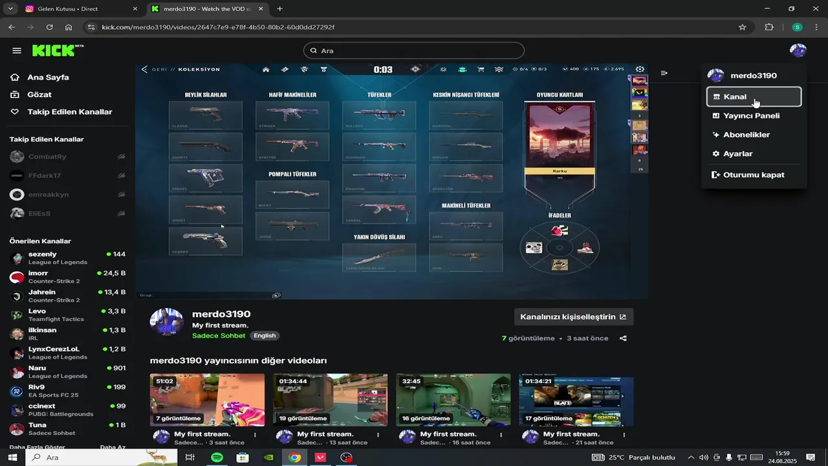Click the Sadece Sohbet category link
This screenshot has width=828, height=466.
219,336
